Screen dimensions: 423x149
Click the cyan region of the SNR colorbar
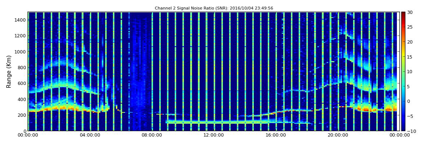point(403,86)
